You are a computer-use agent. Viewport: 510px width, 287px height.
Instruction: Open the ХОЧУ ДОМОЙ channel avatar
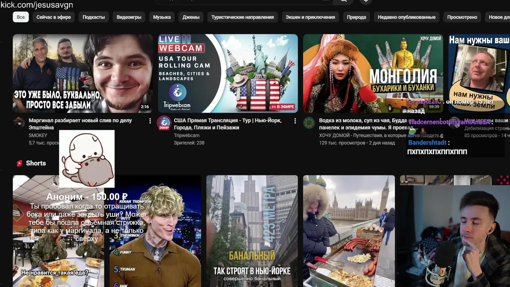coord(309,122)
